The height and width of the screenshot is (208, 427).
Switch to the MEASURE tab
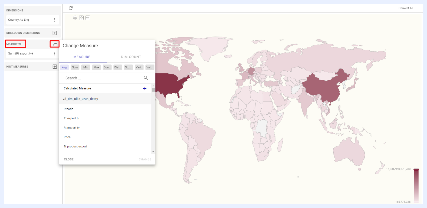point(82,57)
